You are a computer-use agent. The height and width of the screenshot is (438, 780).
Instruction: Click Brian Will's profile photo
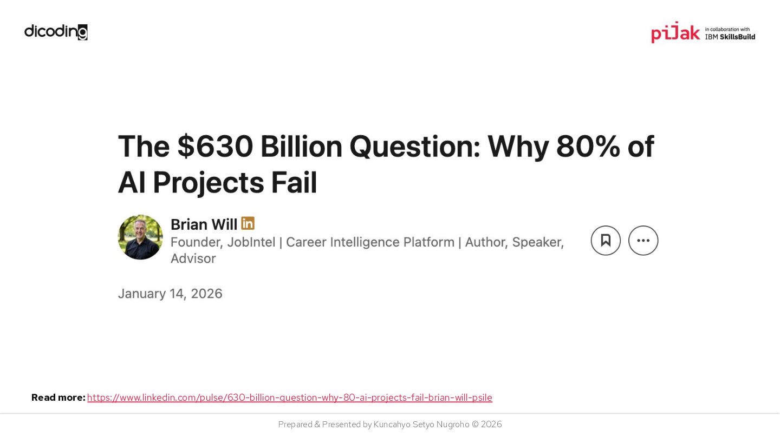point(140,237)
